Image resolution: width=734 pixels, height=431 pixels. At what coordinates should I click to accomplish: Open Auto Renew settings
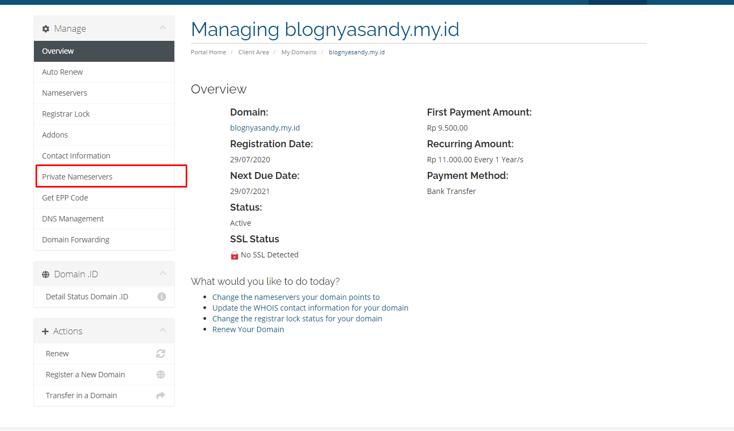tap(104, 72)
